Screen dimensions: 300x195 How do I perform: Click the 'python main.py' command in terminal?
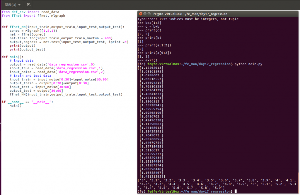(x=248, y=64)
